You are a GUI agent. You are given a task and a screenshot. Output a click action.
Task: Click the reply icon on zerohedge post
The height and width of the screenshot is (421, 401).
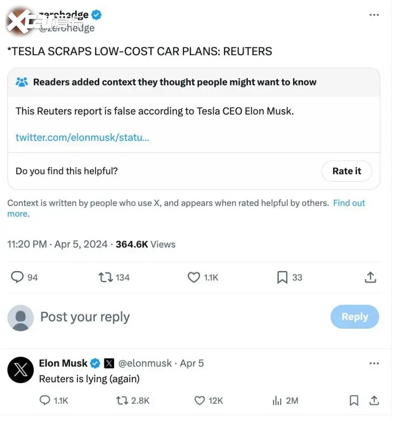[17, 277]
